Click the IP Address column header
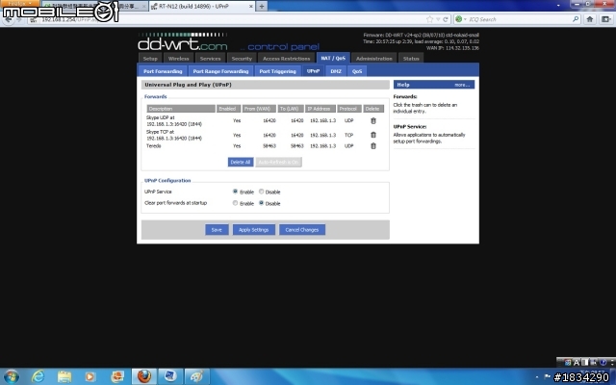The image size is (616, 385). pos(321,109)
